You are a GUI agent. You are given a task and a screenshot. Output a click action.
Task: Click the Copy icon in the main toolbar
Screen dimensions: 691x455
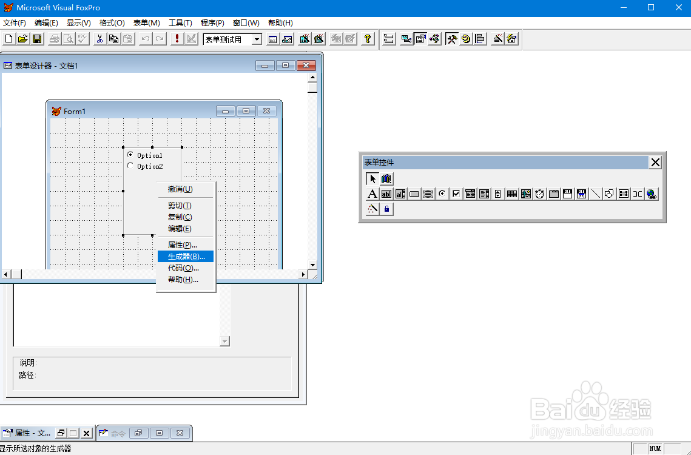tap(113, 39)
